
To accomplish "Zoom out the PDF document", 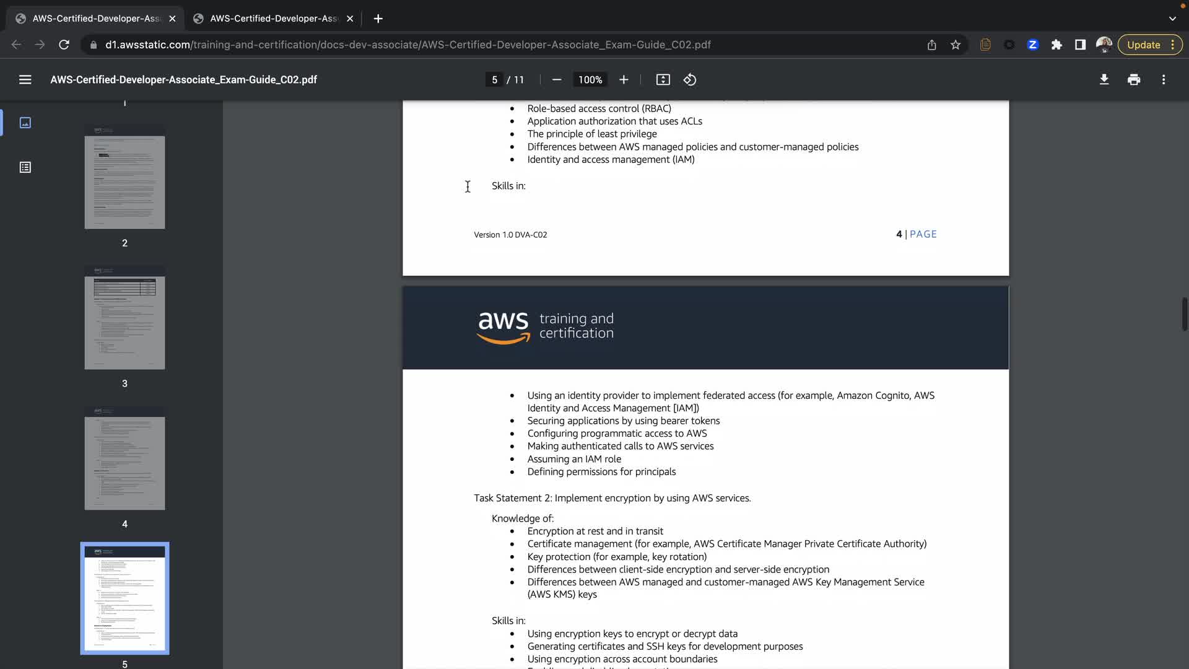I will [x=556, y=80].
